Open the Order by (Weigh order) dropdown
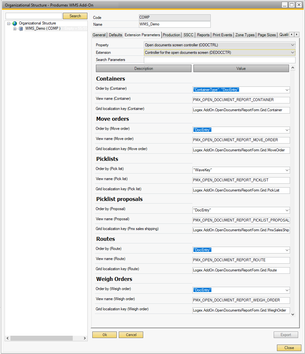The image size is (305, 354). [287, 290]
